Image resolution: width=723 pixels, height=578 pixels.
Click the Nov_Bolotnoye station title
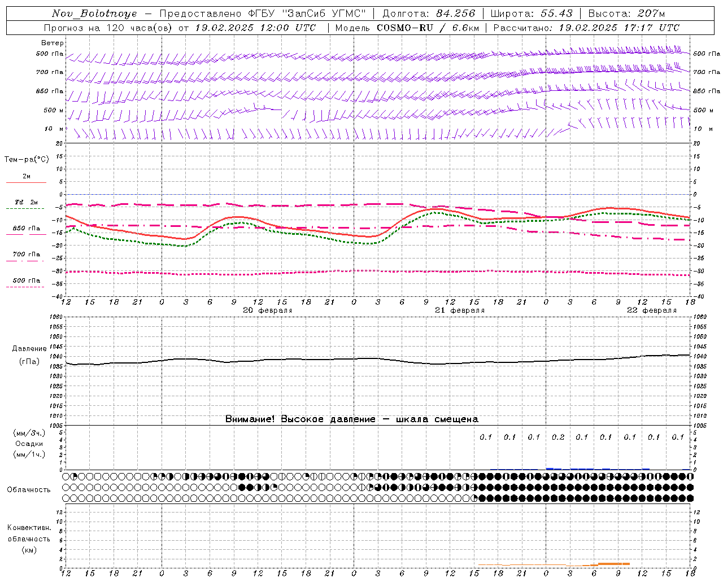94,14
